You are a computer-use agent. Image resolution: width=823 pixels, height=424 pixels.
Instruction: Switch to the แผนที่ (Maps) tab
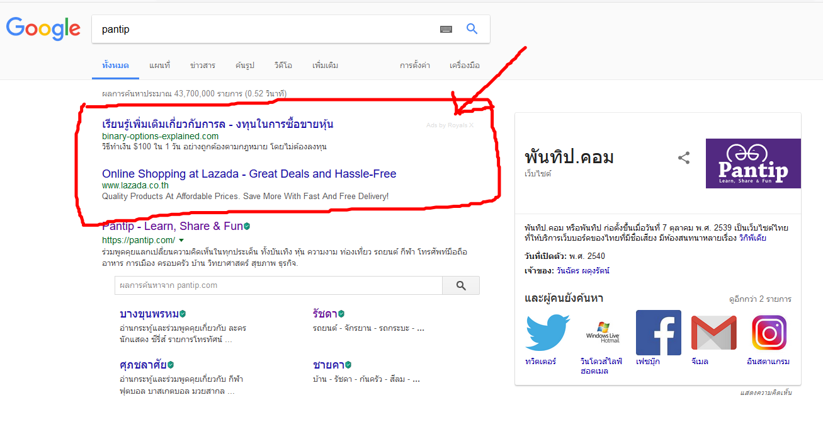coord(159,66)
